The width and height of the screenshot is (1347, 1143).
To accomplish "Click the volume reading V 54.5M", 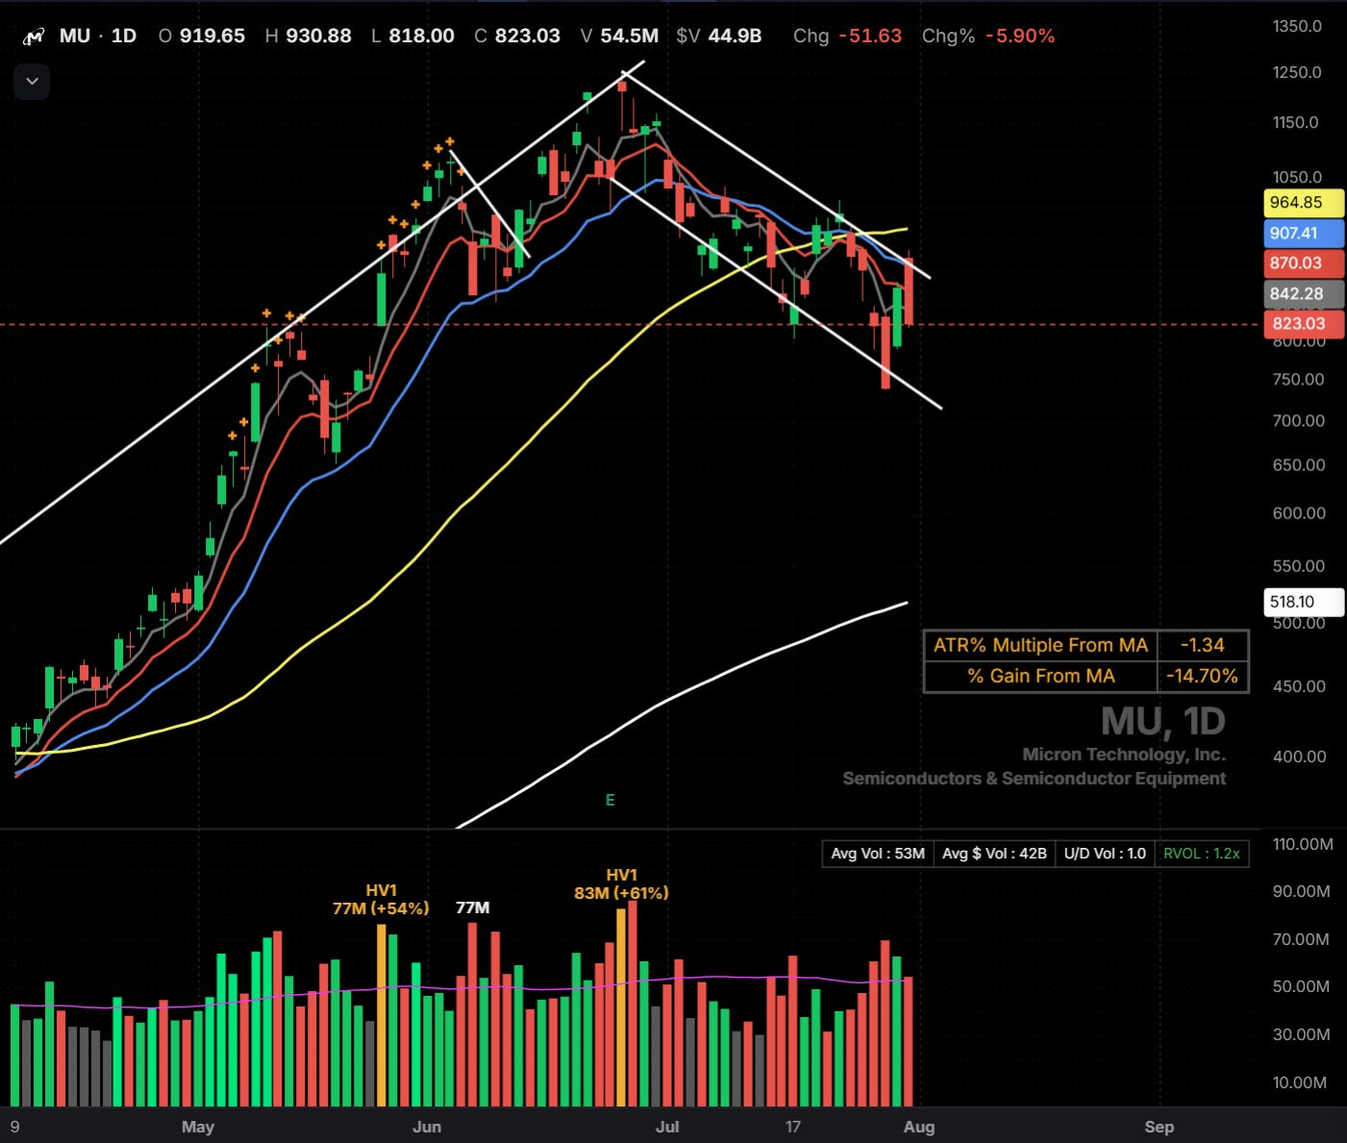I will click(x=620, y=37).
